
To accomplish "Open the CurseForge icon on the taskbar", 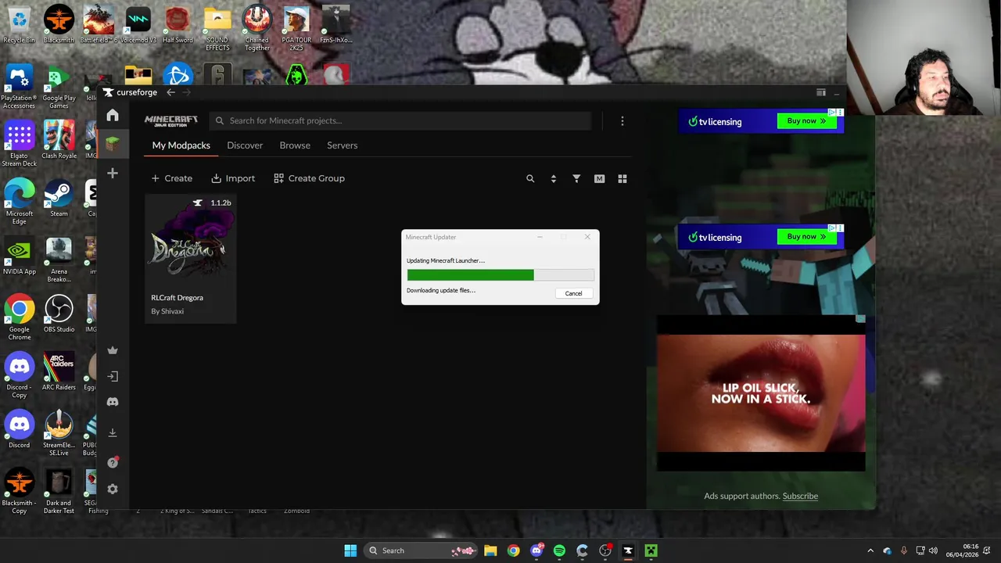I will click(628, 550).
